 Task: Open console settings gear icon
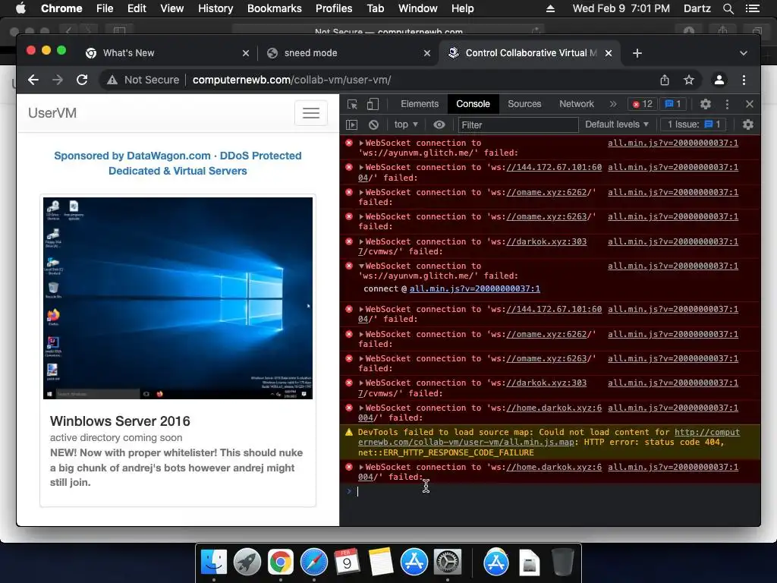point(747,125)
